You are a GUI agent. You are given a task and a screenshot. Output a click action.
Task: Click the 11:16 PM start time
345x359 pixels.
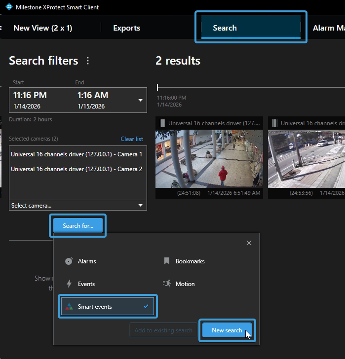[x=30, y=95]
